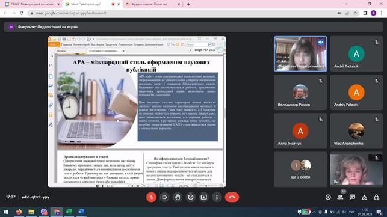Reload the Meet page

[22, 13]
